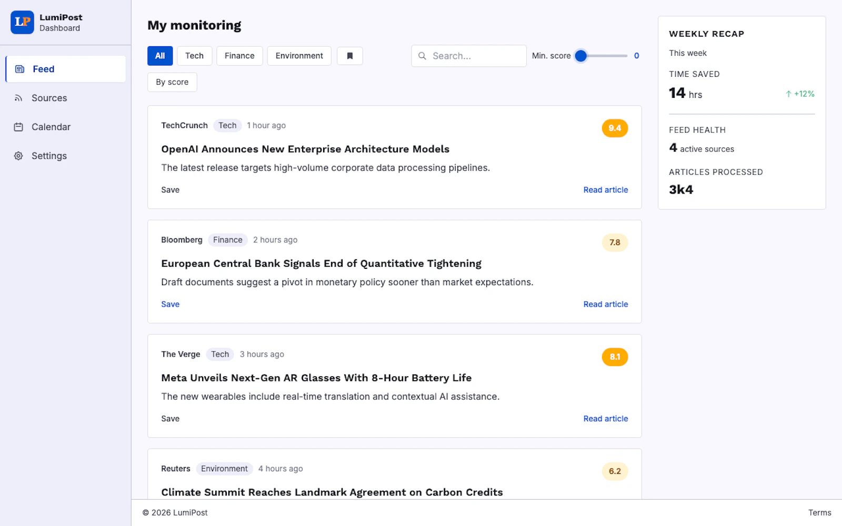This screenshot has width=842, height=526.
Task: Toggle the By score sort button
Action: (x=172, y=82)
